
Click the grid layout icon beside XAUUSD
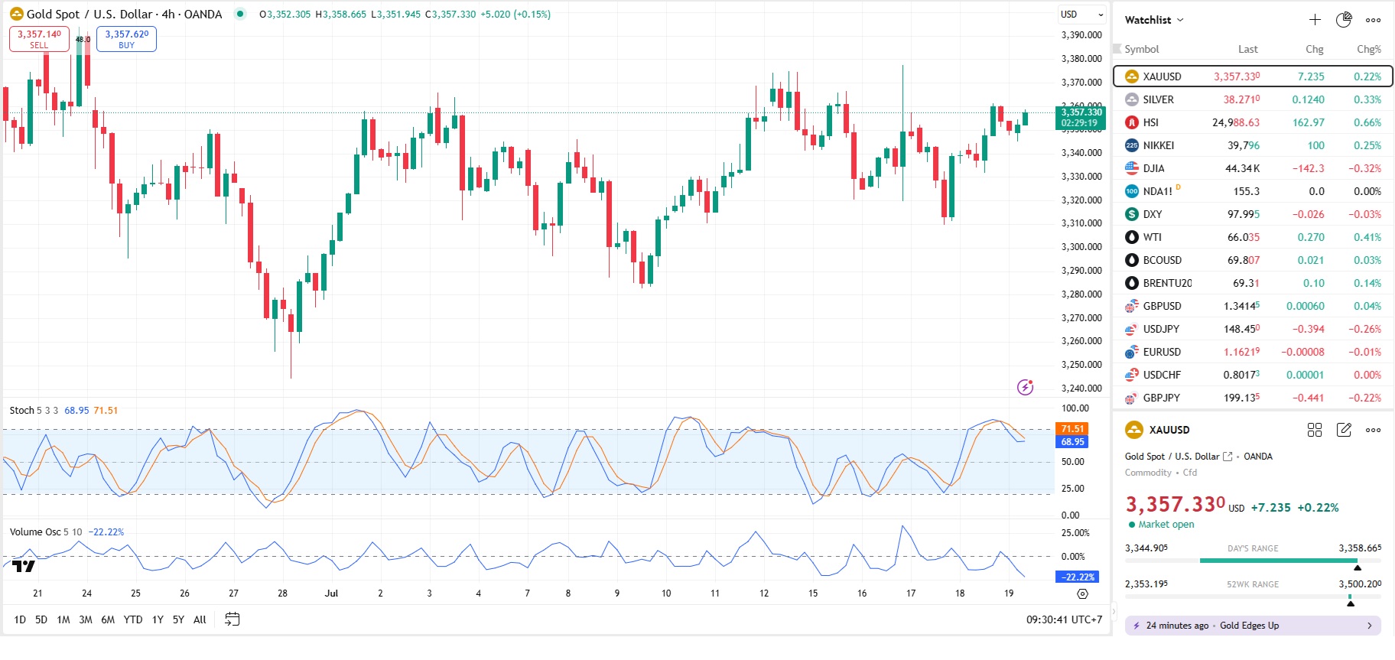1315,430
